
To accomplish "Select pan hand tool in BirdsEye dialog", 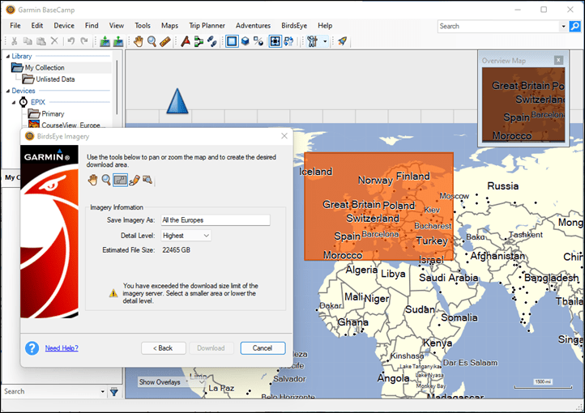I will tap(92, 180).
